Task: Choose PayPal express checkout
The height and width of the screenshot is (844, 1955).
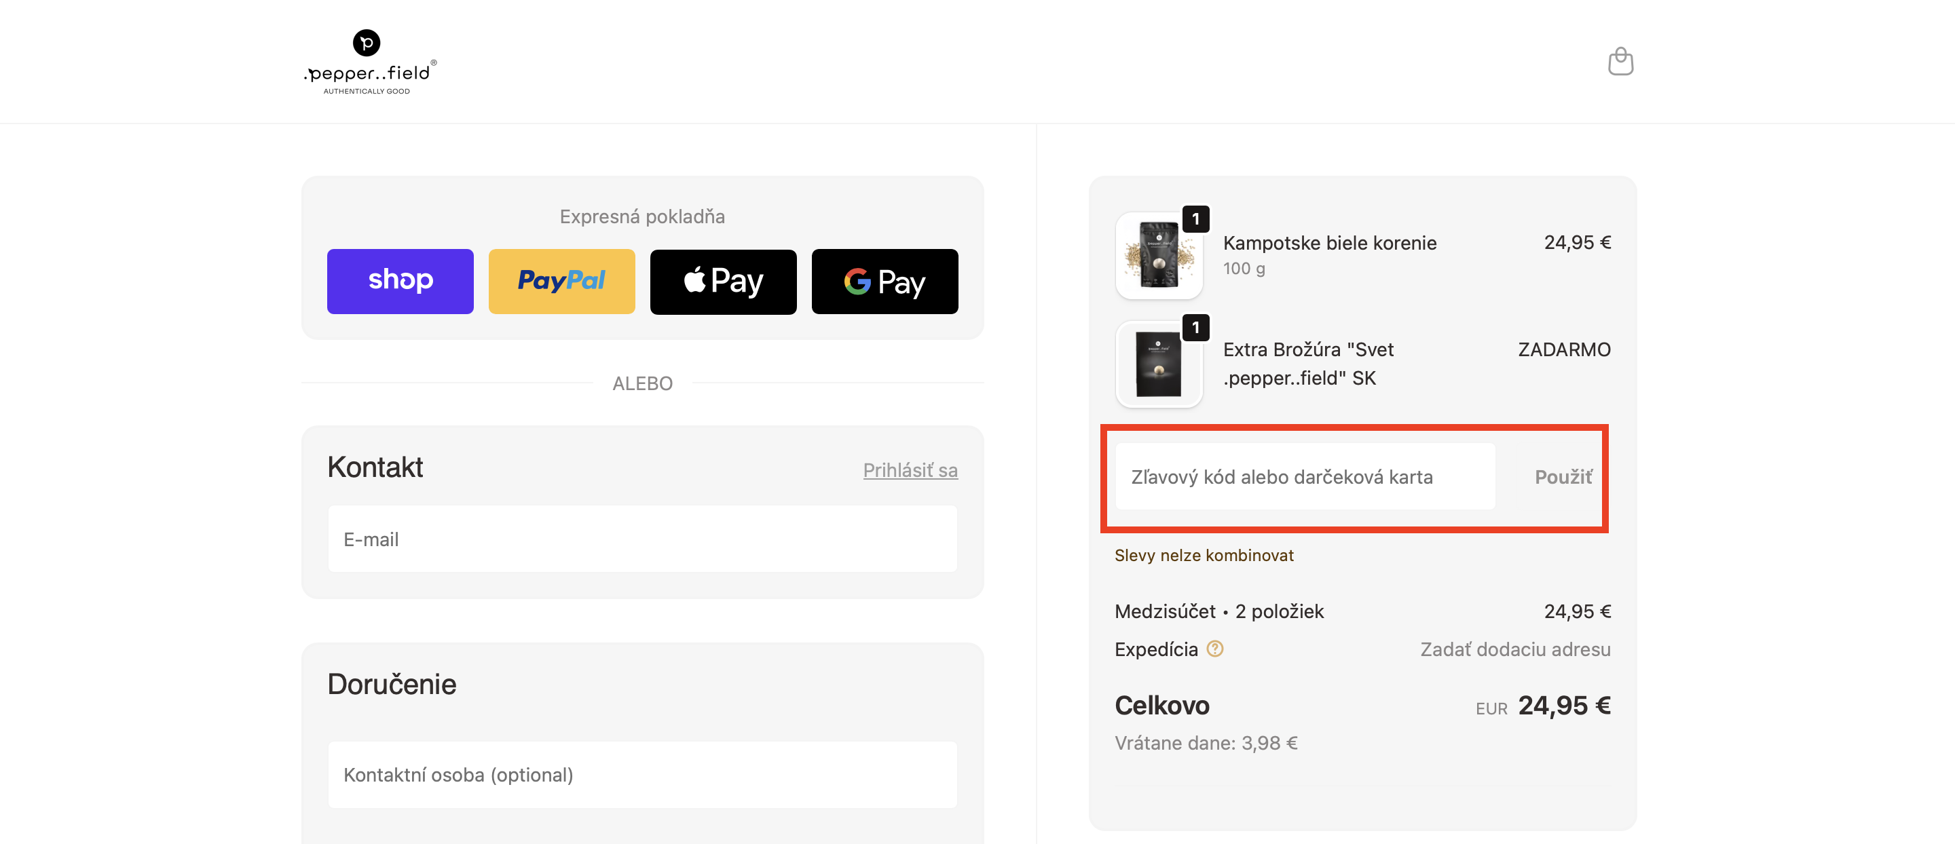Action: point(561,282)
